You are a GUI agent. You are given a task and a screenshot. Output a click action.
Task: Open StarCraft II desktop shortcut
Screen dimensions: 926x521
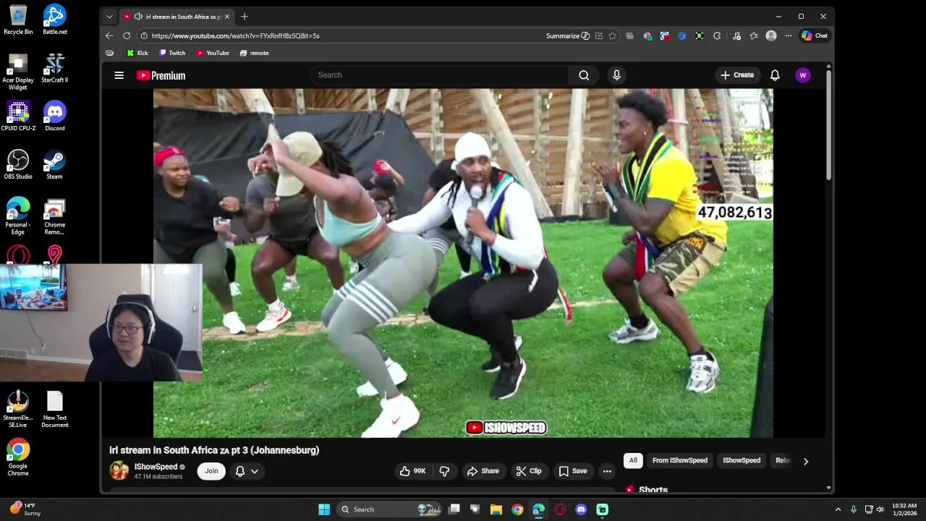(55, 68)
